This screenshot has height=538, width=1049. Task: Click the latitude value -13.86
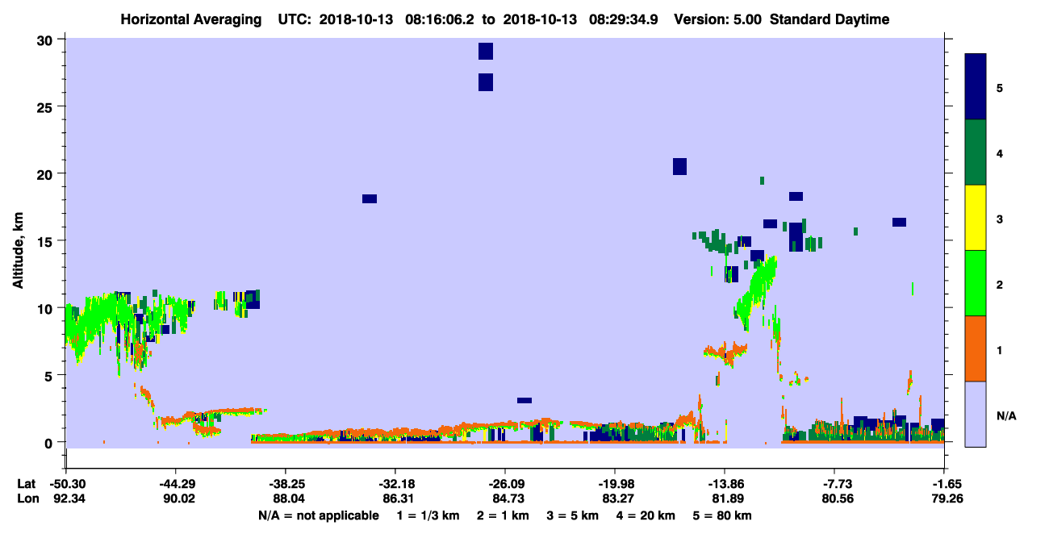pos(725,484)
